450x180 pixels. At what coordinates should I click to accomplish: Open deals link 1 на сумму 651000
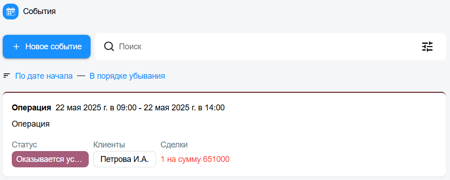(195, 159)
